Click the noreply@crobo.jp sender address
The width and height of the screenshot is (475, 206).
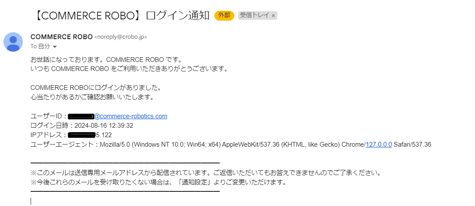[121, 37]
